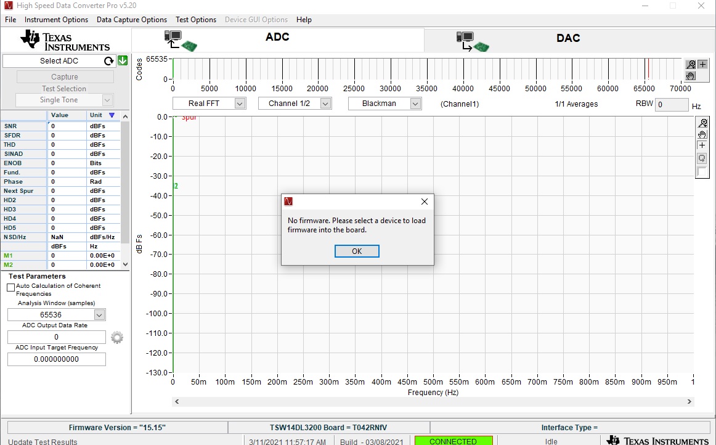
Task: Open the Instrument Options menu
Action: 56,20
